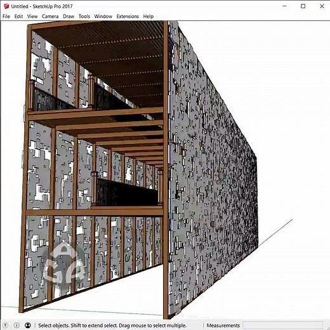The width and height of the screenshot is (330, 330).
Task: Click the SketchUp app icon in title bar
Action: coord(6,6)
